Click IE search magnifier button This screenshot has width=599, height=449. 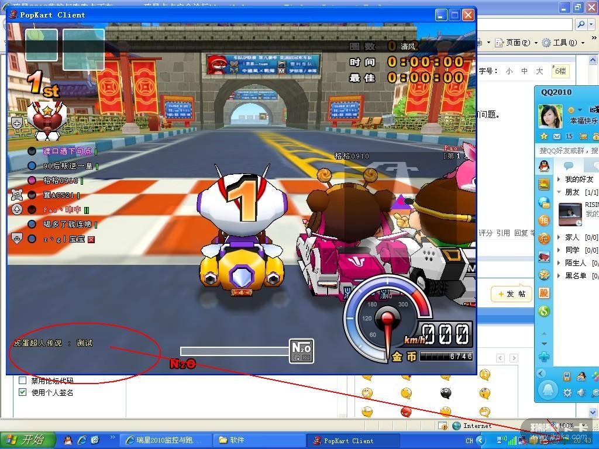[581, 25]
